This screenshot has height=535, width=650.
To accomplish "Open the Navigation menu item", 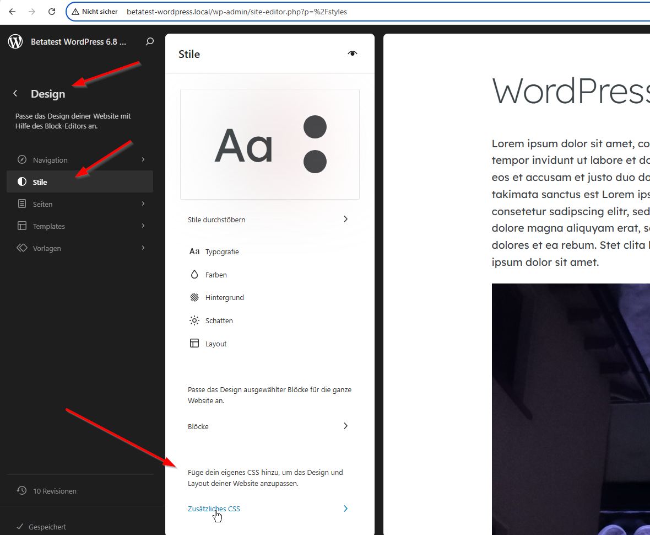I will (x=80, y=160).
